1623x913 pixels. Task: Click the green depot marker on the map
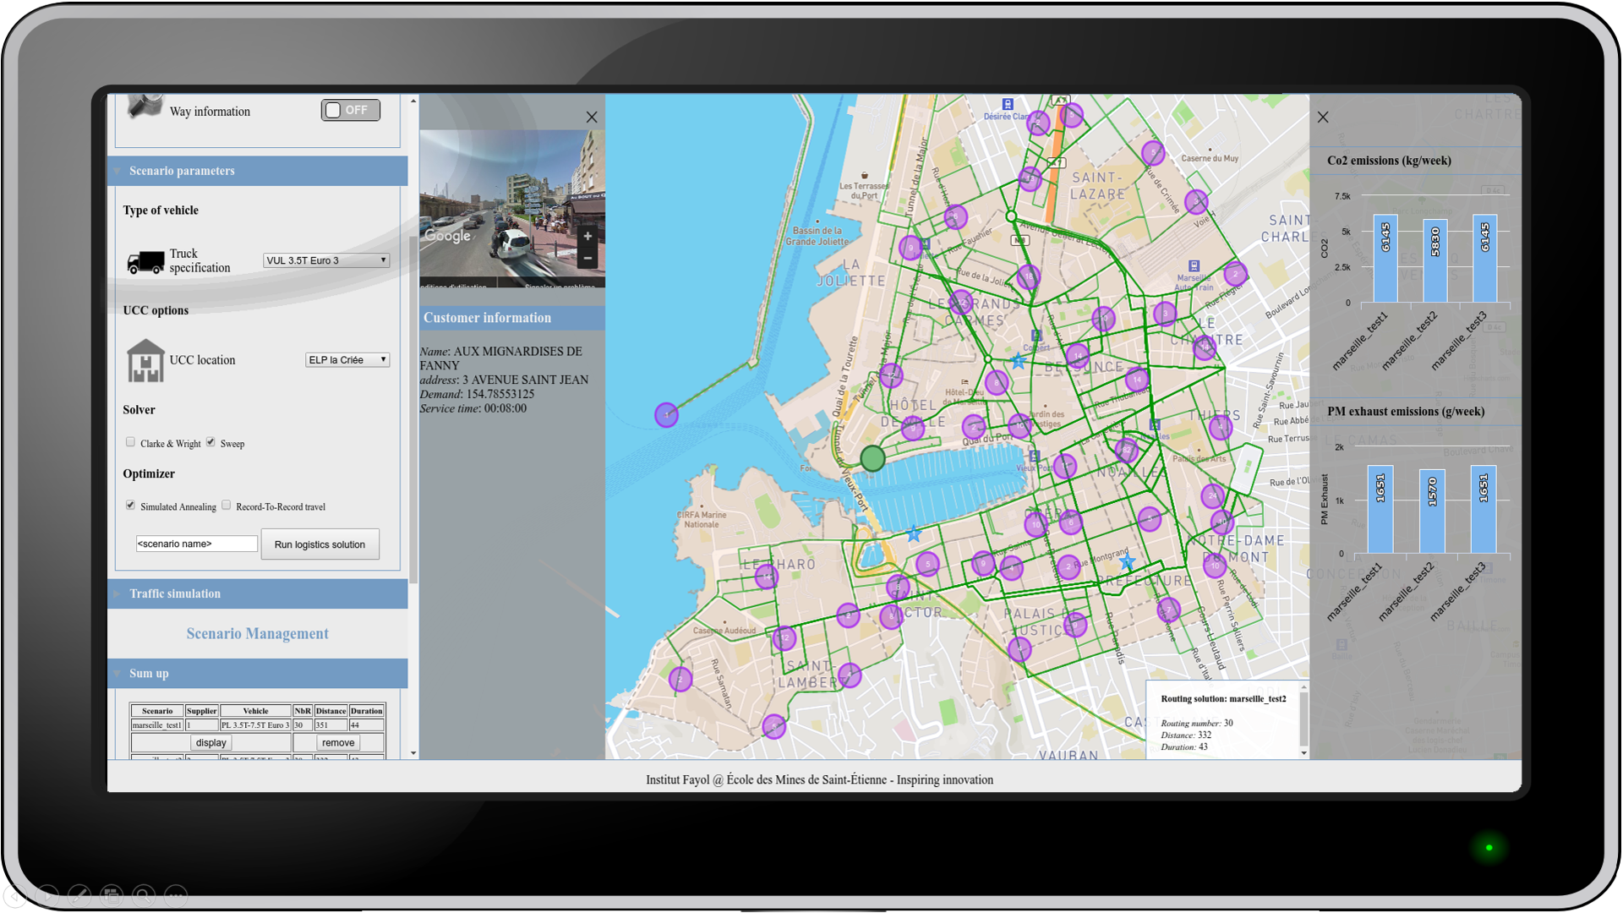tap(872, 458)
